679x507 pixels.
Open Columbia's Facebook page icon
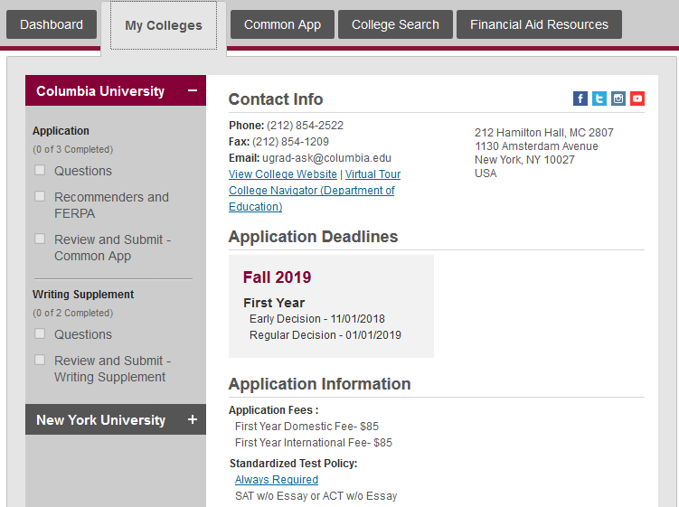point(580,99)
